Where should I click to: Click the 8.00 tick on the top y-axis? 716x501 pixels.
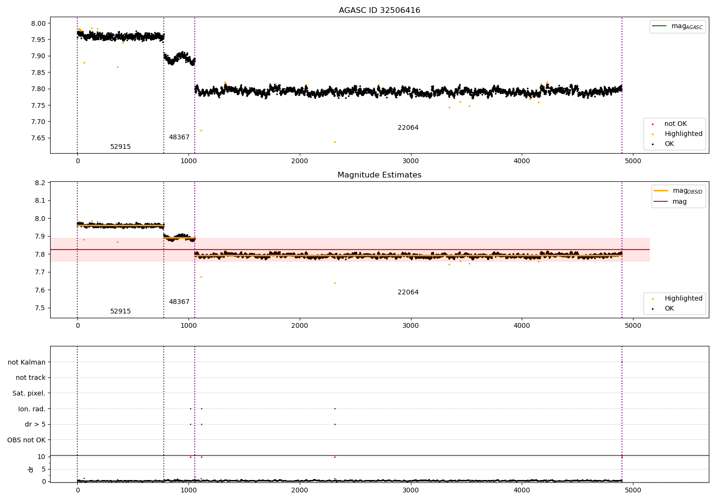coord(38,23)
